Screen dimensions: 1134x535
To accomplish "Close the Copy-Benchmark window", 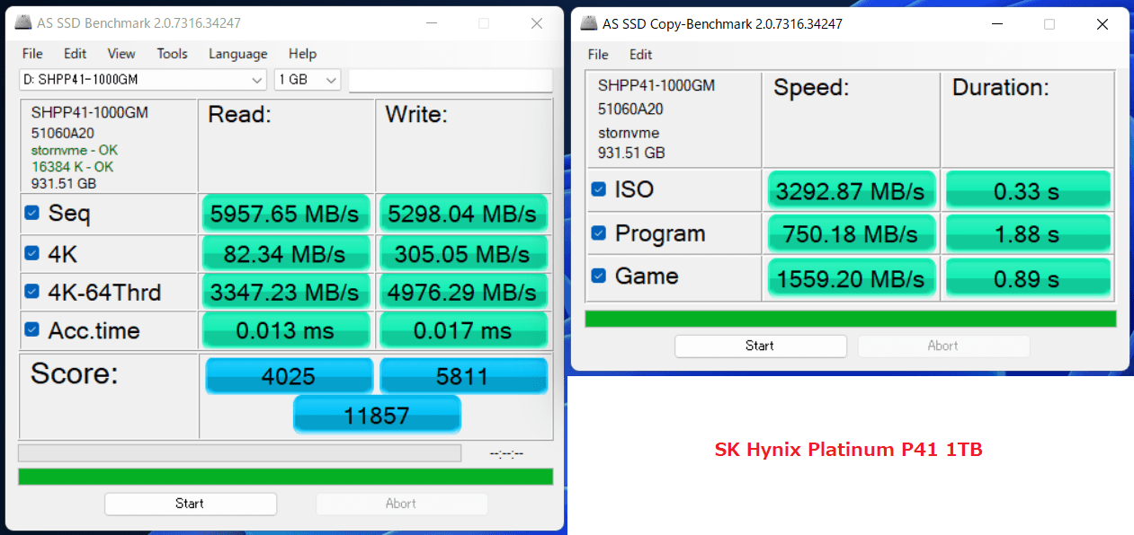I will click(1103, 24).
